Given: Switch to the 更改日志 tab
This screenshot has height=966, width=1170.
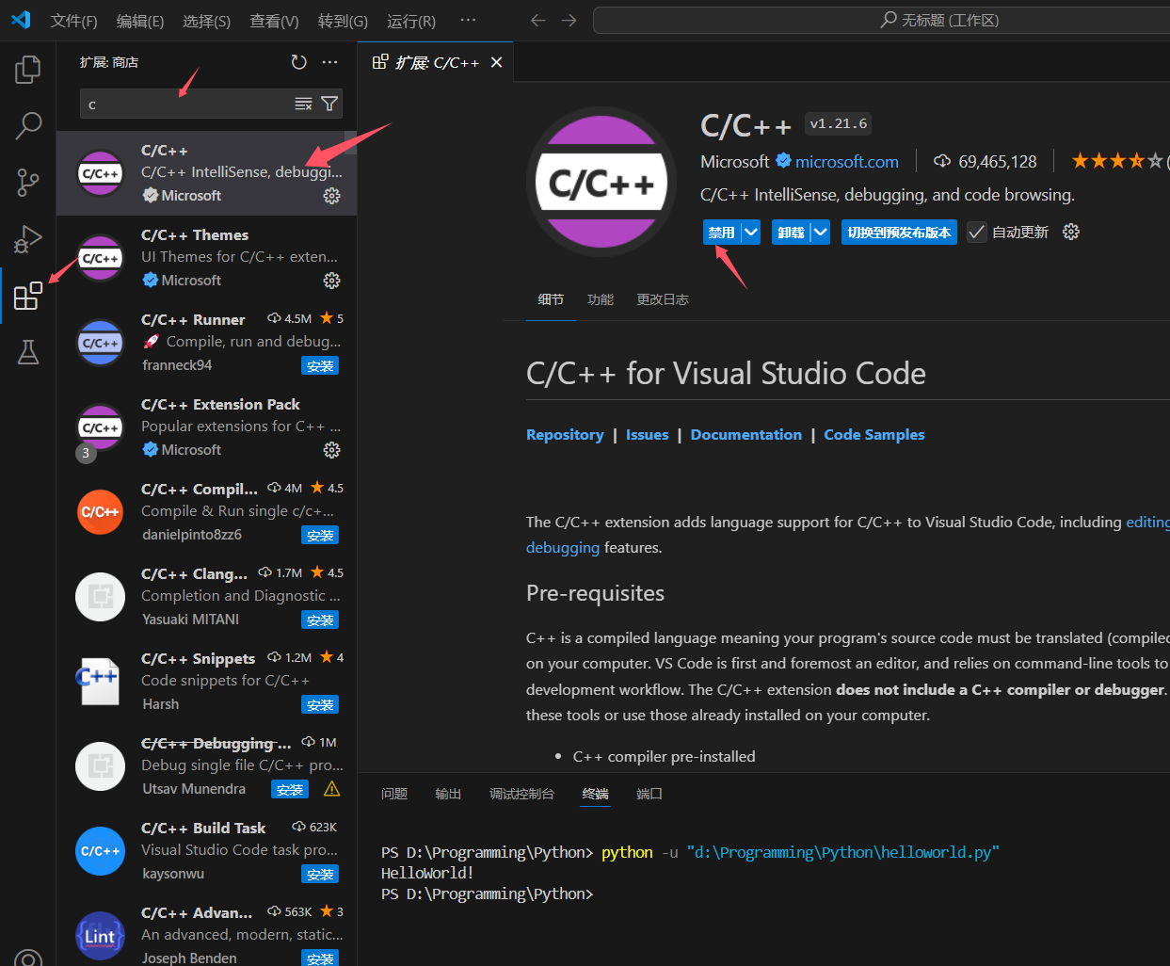Looking at the screenshot, I should pos(663,299).
